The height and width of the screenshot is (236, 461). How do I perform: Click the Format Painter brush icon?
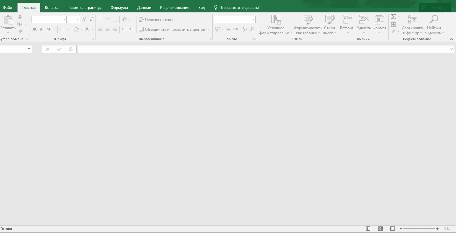click(x=20, y=31)
